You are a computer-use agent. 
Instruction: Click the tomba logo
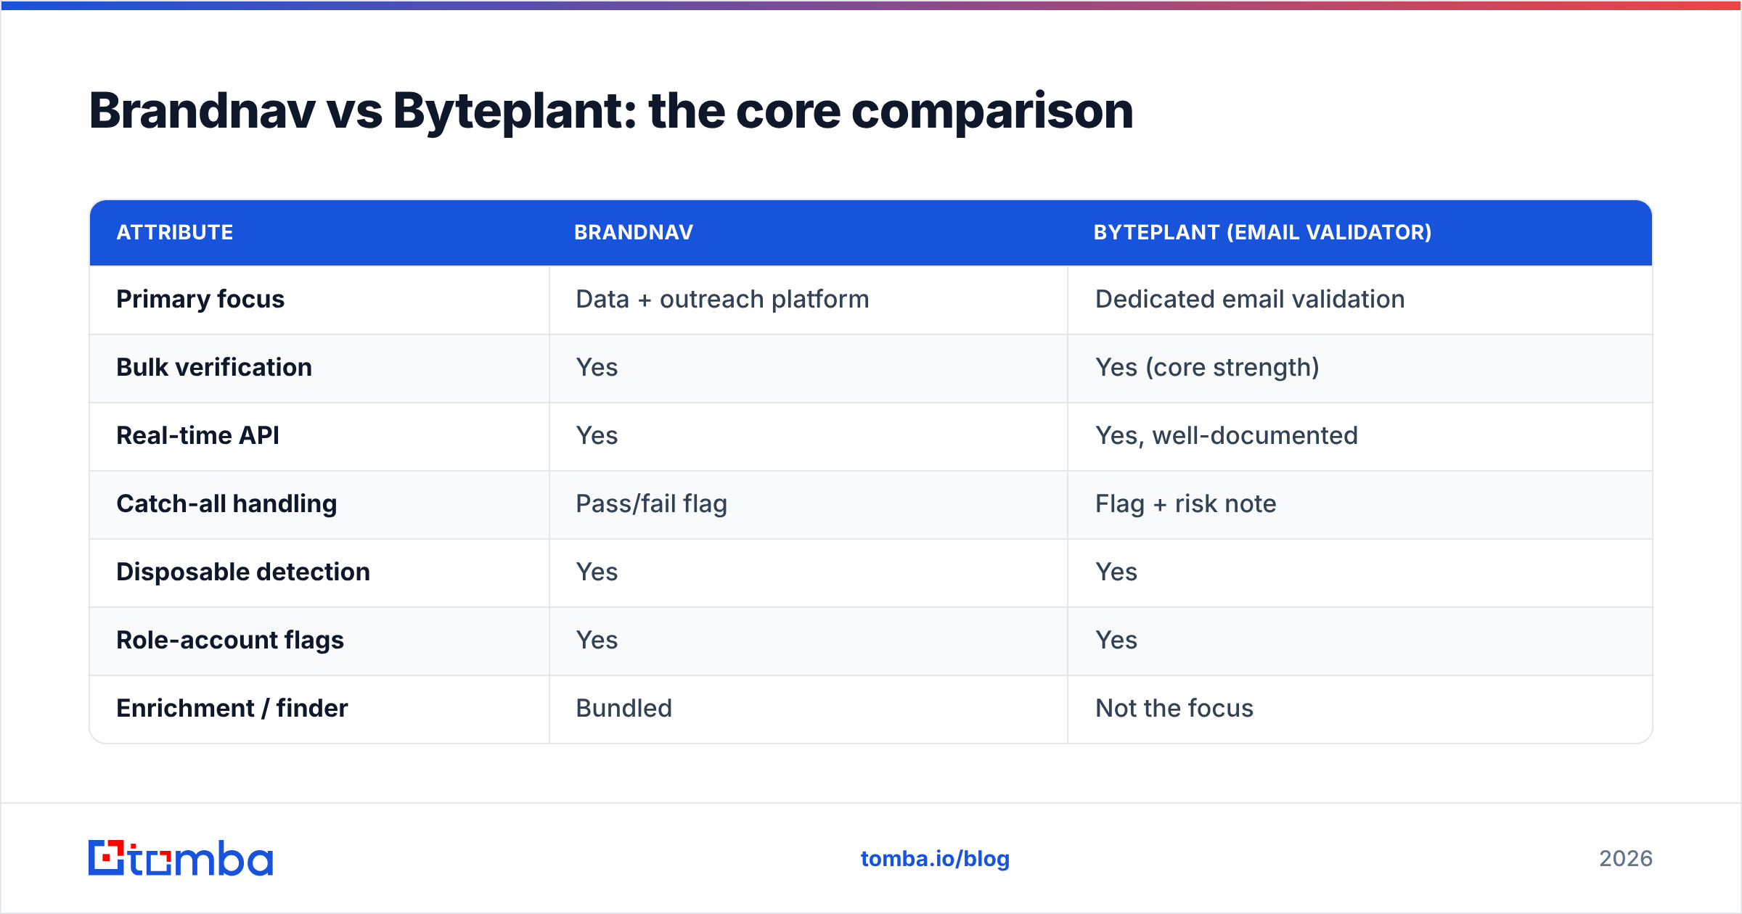(181, 858)
